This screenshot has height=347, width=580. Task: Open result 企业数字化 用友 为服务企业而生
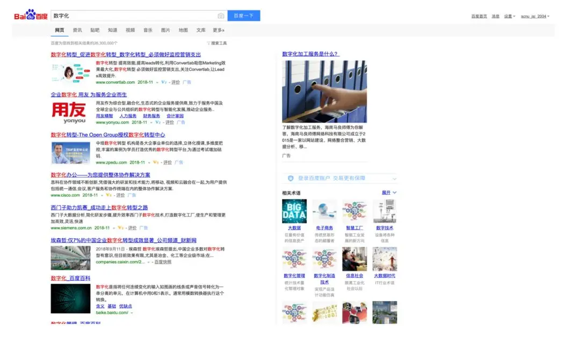(x=89, y=94)
